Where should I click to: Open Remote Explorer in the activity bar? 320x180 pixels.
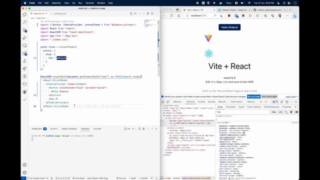(x=24, y=45)
